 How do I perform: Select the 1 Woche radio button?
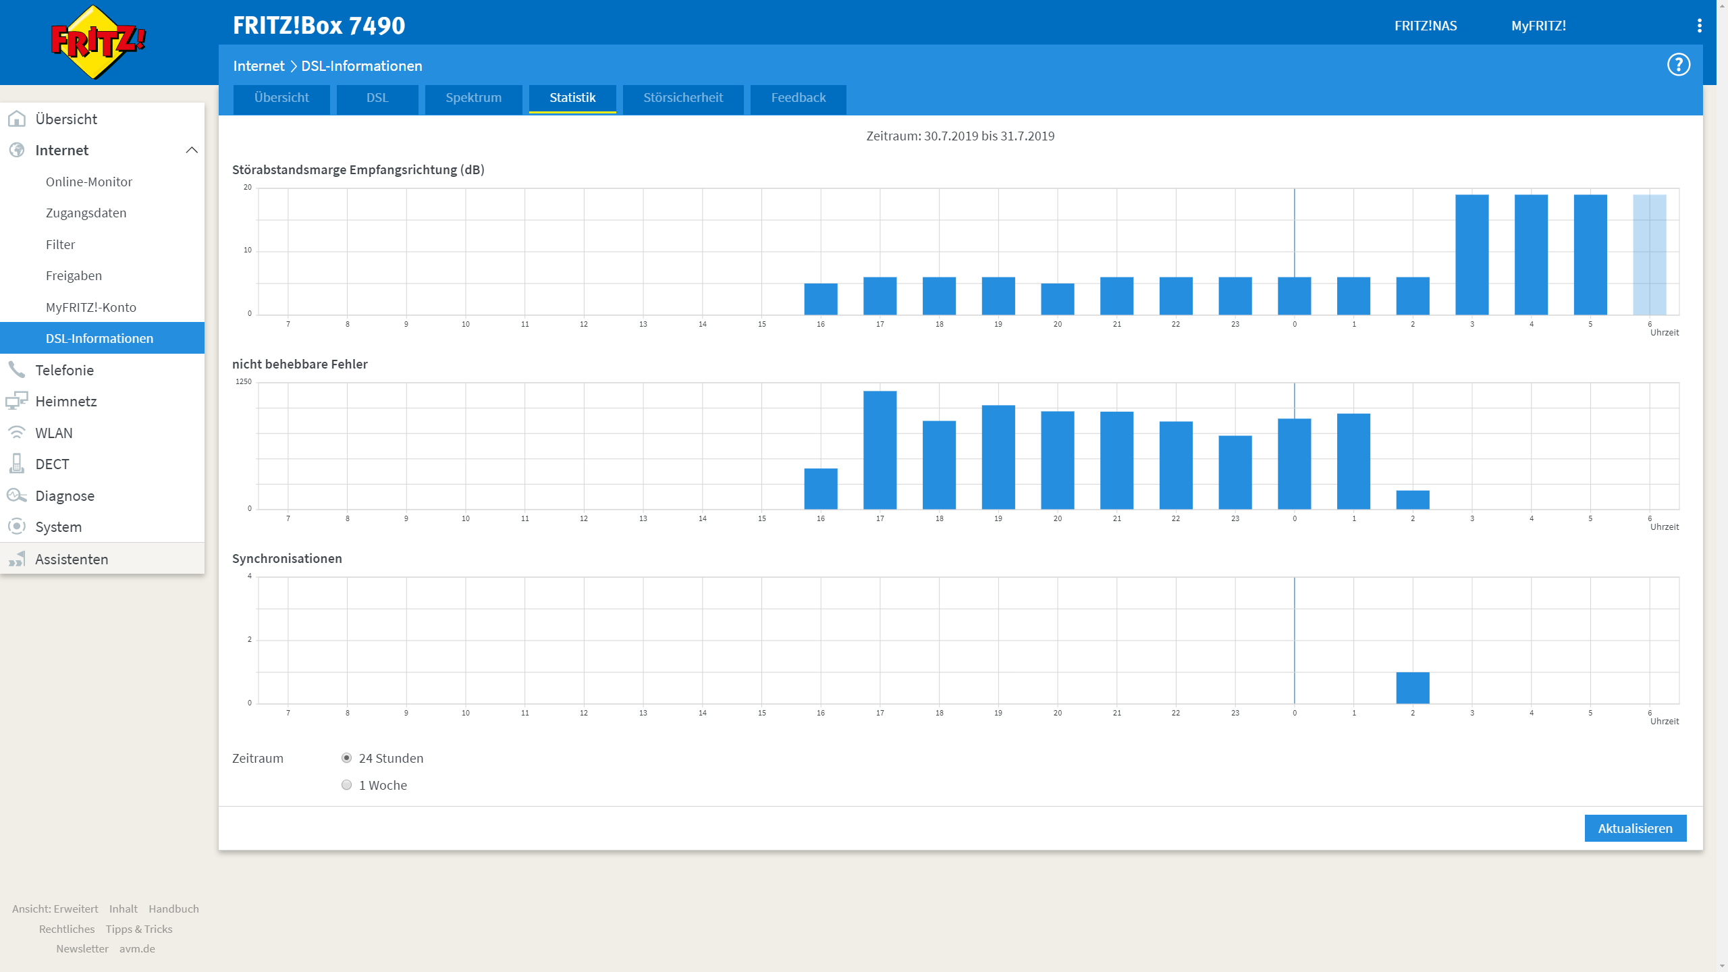tap(346, 785)
